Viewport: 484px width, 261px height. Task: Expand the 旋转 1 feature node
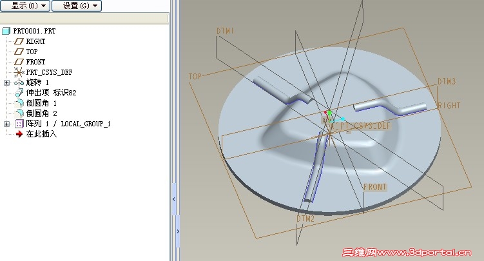pyautogui.click(x=6, y=82)
